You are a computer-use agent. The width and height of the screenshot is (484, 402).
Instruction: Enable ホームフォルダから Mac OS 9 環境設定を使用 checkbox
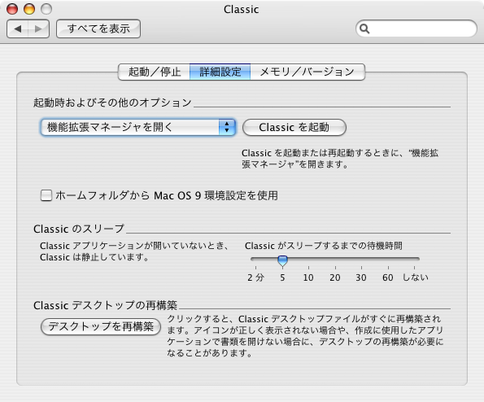click(x=46, y=195)
